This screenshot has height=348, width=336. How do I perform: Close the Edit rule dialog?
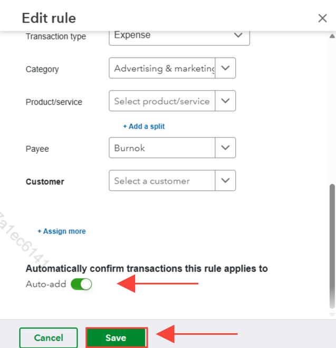point(322,18)
